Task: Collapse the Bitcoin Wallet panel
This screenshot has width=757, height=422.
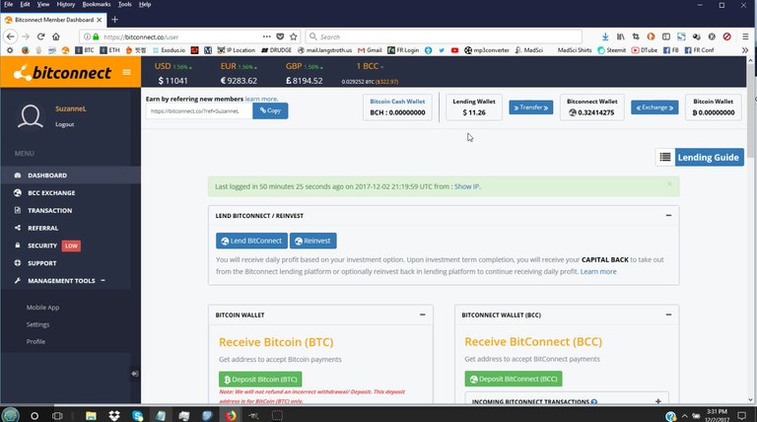Action: tap(423, 315)
